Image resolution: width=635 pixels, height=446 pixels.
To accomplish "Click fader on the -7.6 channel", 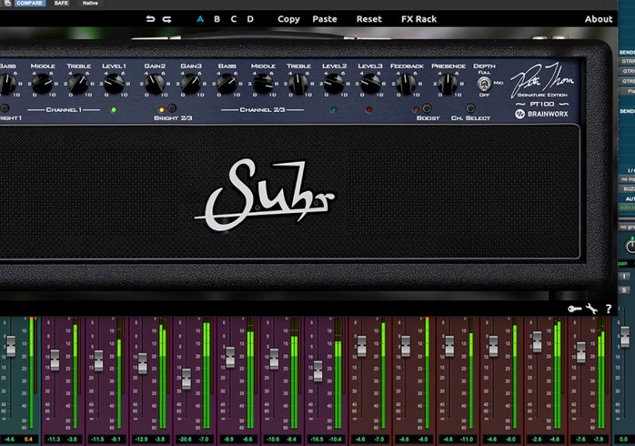I will pos(581,352).
